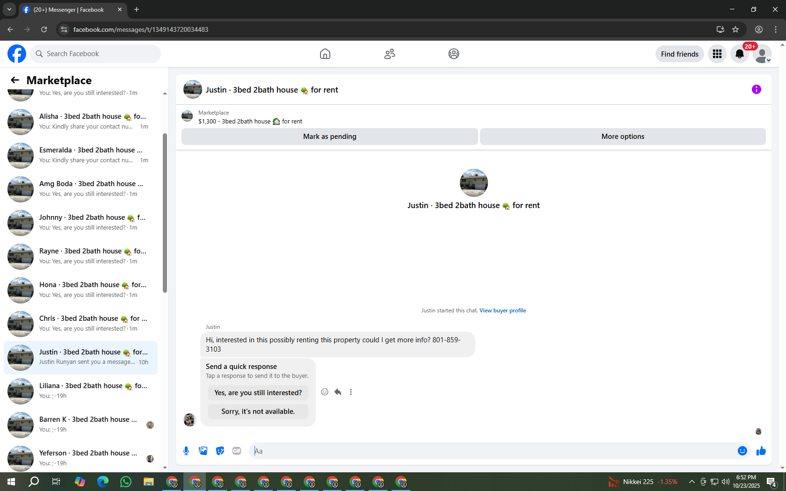Choose a GIF icon in composer
The width and height of the screenshot is (786, 491).
coord(237,451)
